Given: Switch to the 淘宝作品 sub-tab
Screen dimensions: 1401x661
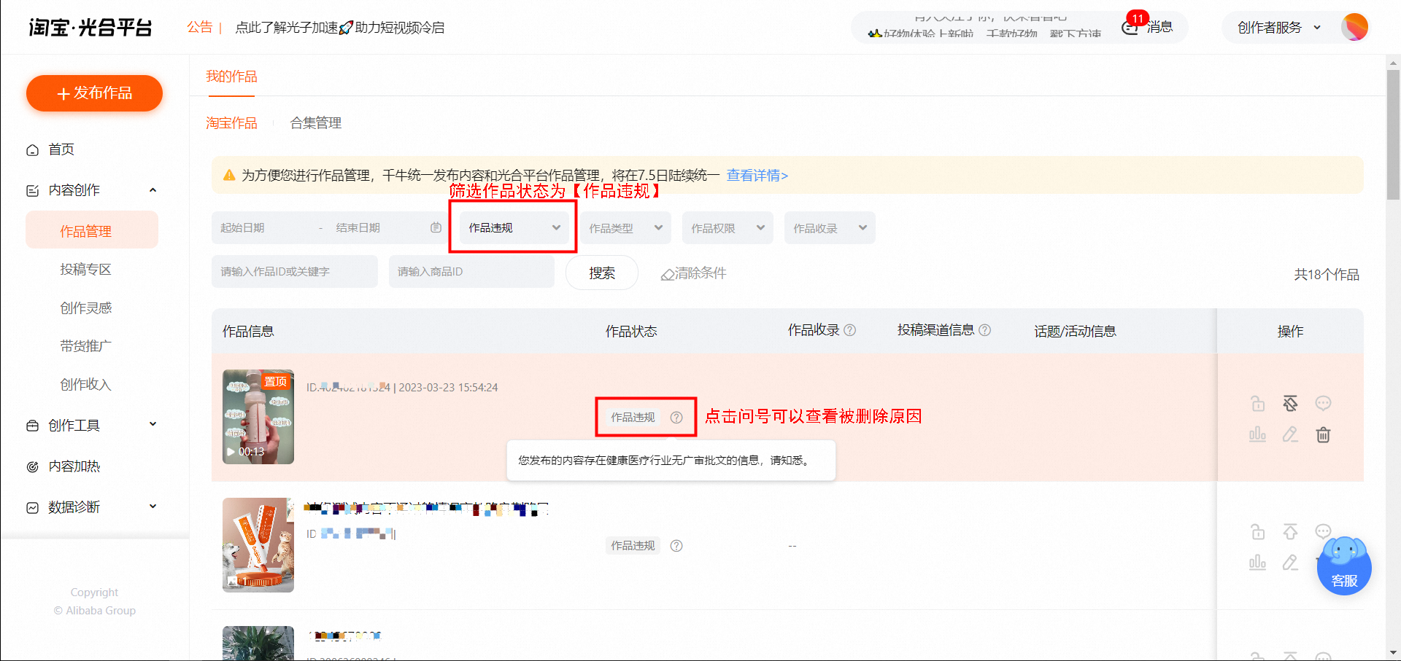Looking at the screenshot, I should [231, 123].
